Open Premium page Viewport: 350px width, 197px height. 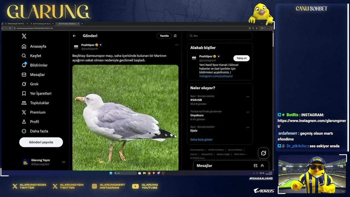click(x=34, y=112)
